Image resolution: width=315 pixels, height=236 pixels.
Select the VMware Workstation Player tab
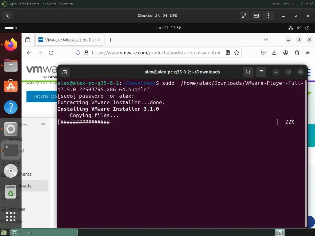(x=70, y=40)
